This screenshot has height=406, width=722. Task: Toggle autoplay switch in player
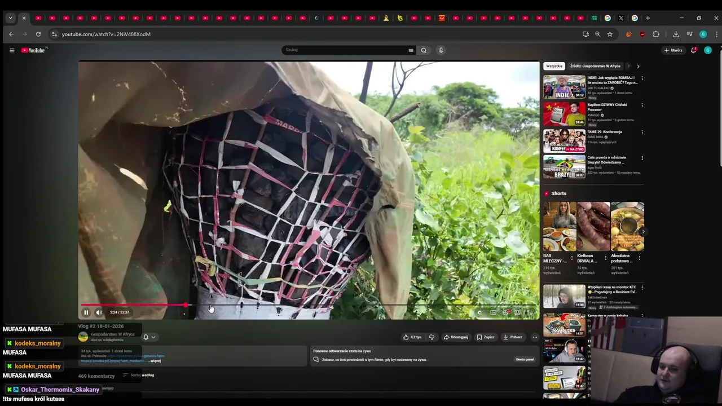point(479,312)
